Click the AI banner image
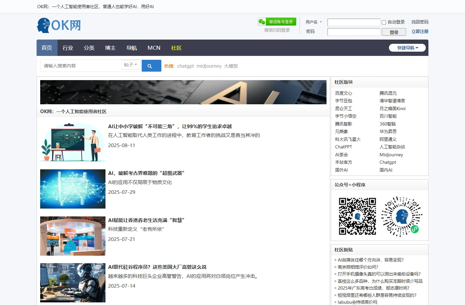Image resolution: width=465 pixels, height=305 pixels. (183, 92)
